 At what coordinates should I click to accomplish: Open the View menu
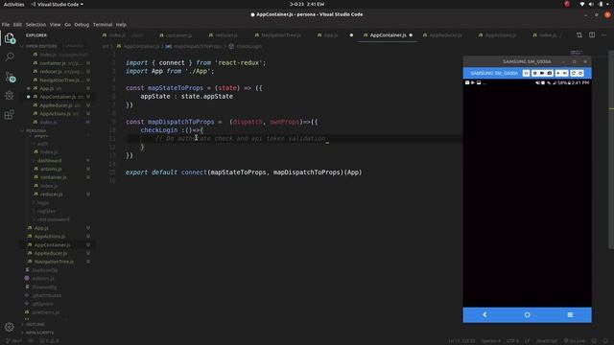(x=56, y=25)
